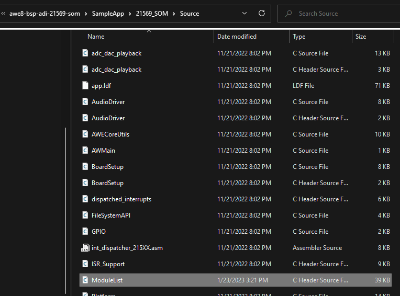
Task: Sort files by Date modified column
Action: pos(237,37)
